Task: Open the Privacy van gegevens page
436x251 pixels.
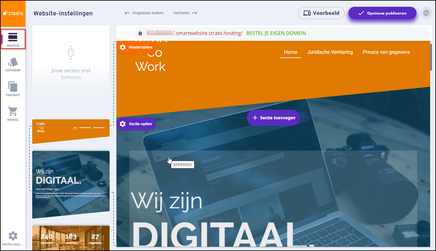Action: tap(386, 52)
